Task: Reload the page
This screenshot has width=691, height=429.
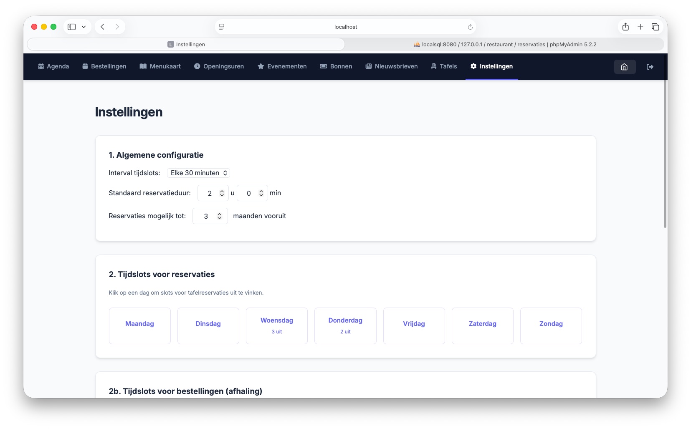Action: click(x=470, y=27)
